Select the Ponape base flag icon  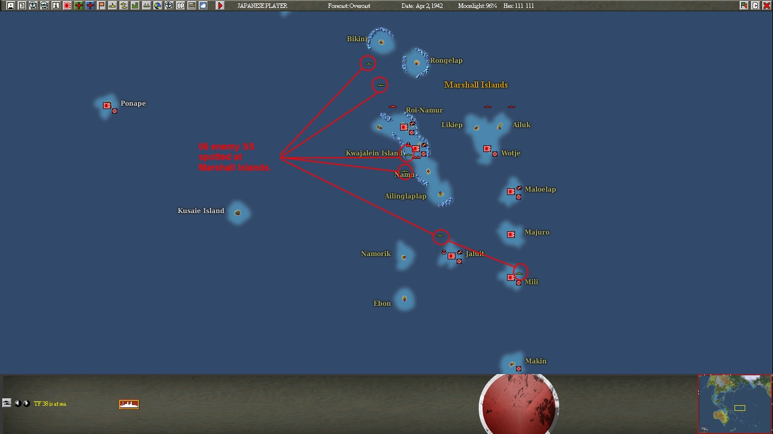pos(107,105)
